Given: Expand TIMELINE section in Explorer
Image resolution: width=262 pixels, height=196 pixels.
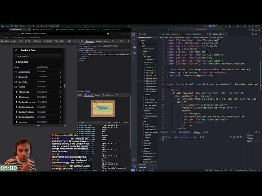Looking at the screenshot, I should coord(142,167).
